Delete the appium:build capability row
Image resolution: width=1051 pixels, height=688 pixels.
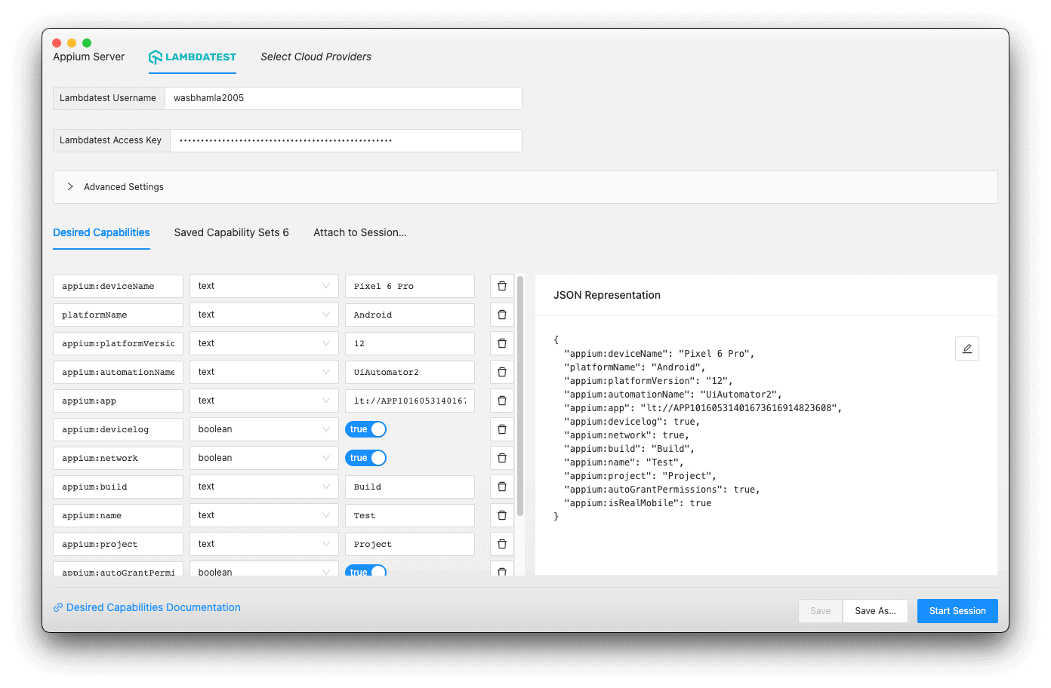(x=501, y=486)
